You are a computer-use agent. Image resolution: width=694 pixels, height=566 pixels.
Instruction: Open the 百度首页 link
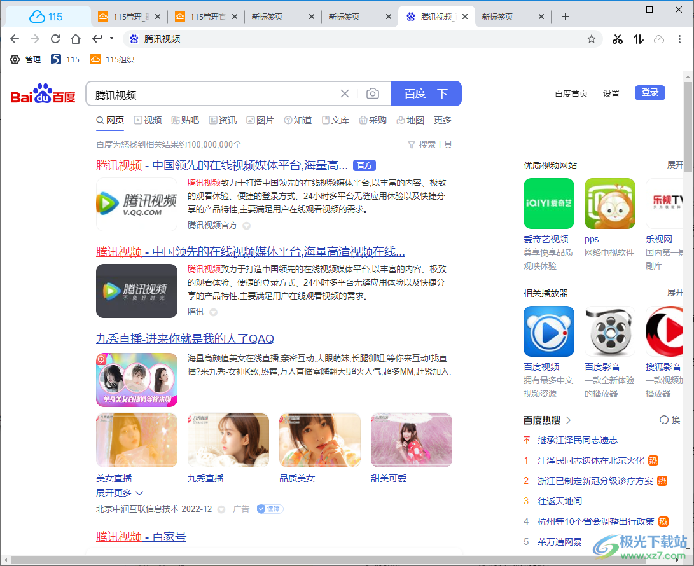(x=571, y=93)
